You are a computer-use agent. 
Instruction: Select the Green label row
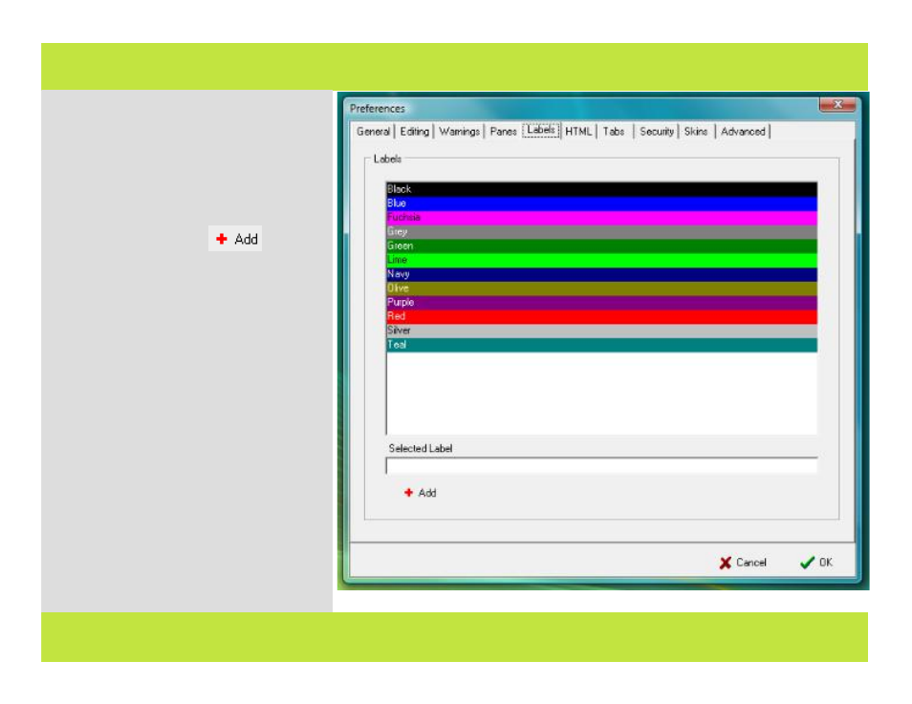[601, 245]
